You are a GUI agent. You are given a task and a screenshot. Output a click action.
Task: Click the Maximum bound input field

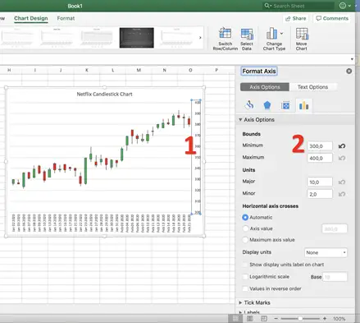pos(320,158)
